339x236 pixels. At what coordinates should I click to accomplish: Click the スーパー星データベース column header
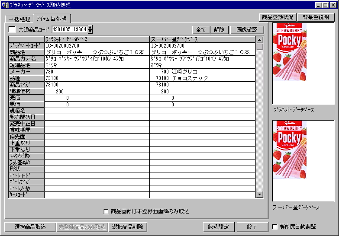click(202, 39)
